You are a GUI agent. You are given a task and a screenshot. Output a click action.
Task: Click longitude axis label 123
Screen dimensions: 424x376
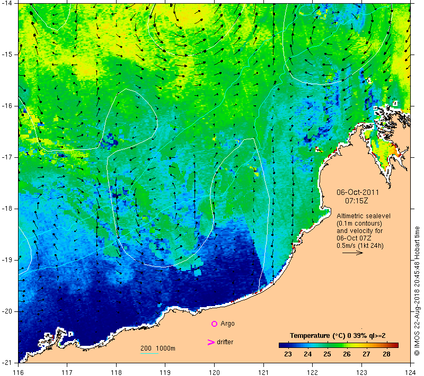click(x=361, y=372)
